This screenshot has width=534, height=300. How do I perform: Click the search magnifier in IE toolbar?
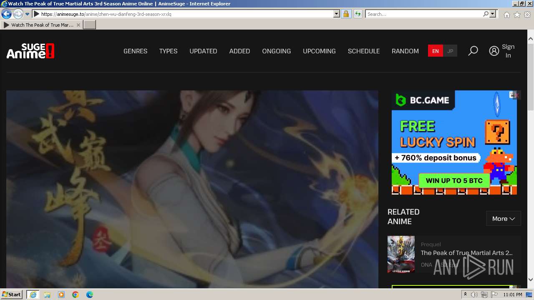click(x=486, y=14)
